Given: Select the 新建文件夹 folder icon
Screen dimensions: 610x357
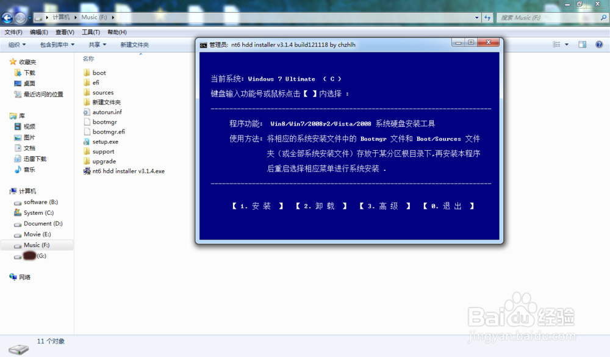Looking at the screenshot, I should 87,102.
